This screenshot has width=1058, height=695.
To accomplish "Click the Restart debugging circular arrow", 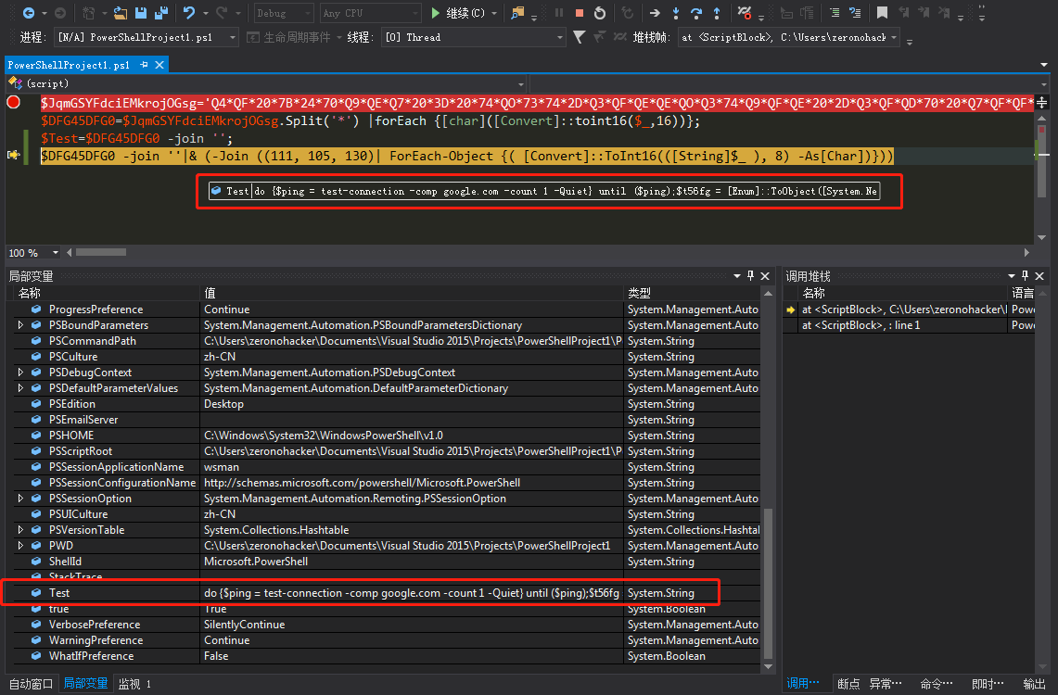I will pos(599,13).
